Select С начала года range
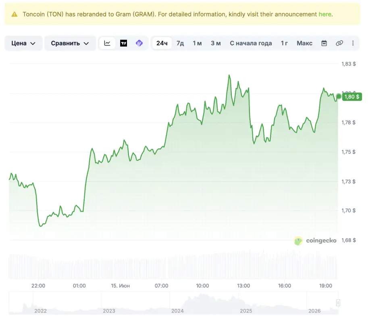This screenshot has width=387, height=323. point(251,43)
